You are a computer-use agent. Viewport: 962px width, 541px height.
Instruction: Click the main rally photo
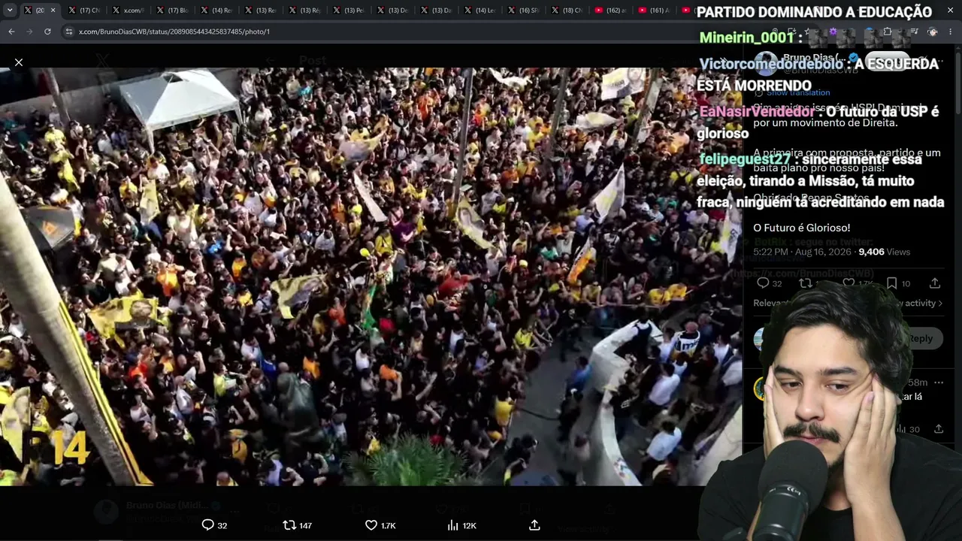pos(371,277)
